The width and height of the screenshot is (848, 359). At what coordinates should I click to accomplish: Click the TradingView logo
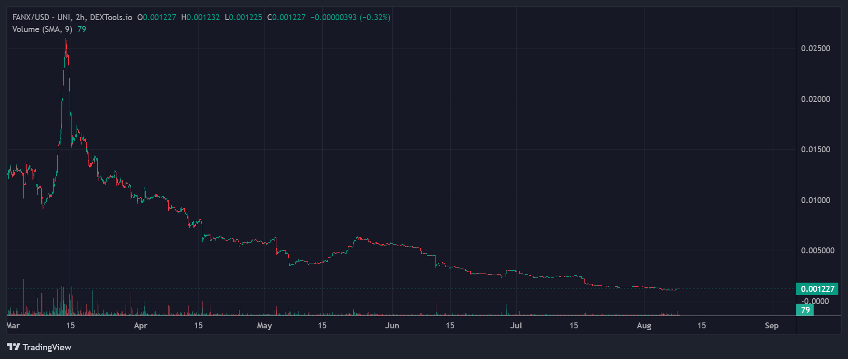(x=39, y=347)
